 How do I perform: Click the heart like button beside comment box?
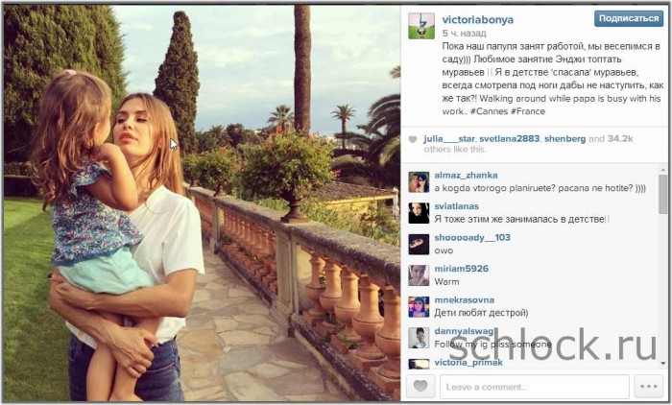pyautogui.click(x=420, y=386)
